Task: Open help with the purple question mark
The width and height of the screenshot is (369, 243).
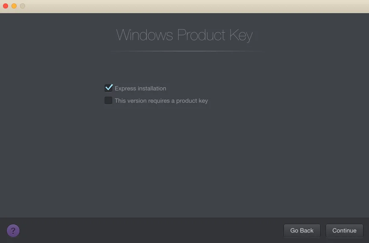Action: point(13,231)
